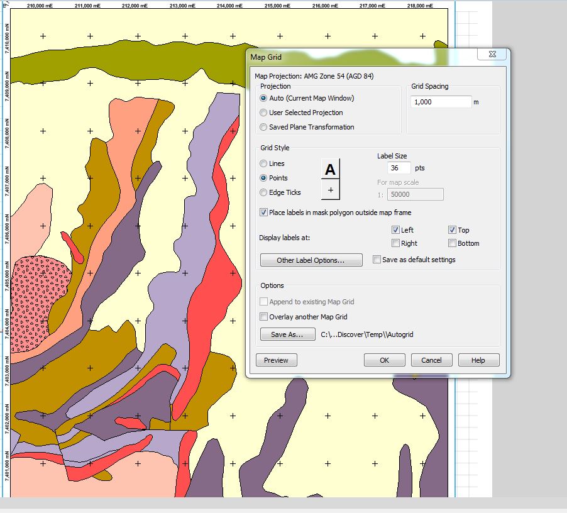Image resolution: width=567 pixels, height=513 pixels.
Task: Enable labels at Right side
Action: coord(395,243)
